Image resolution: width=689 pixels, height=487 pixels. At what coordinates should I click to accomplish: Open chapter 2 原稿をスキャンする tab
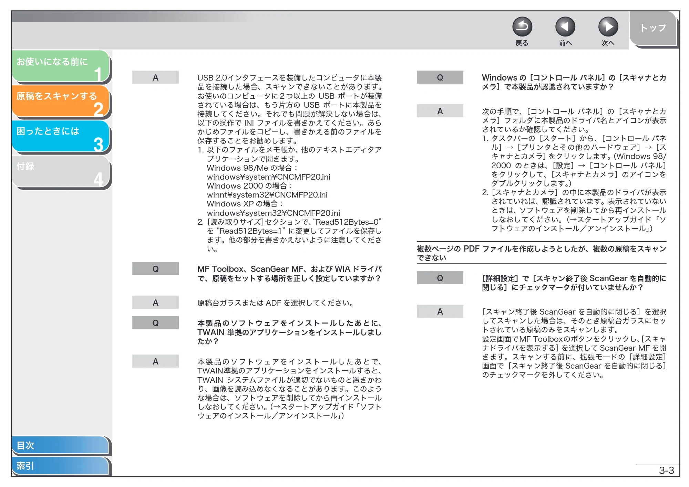[61, 101]
